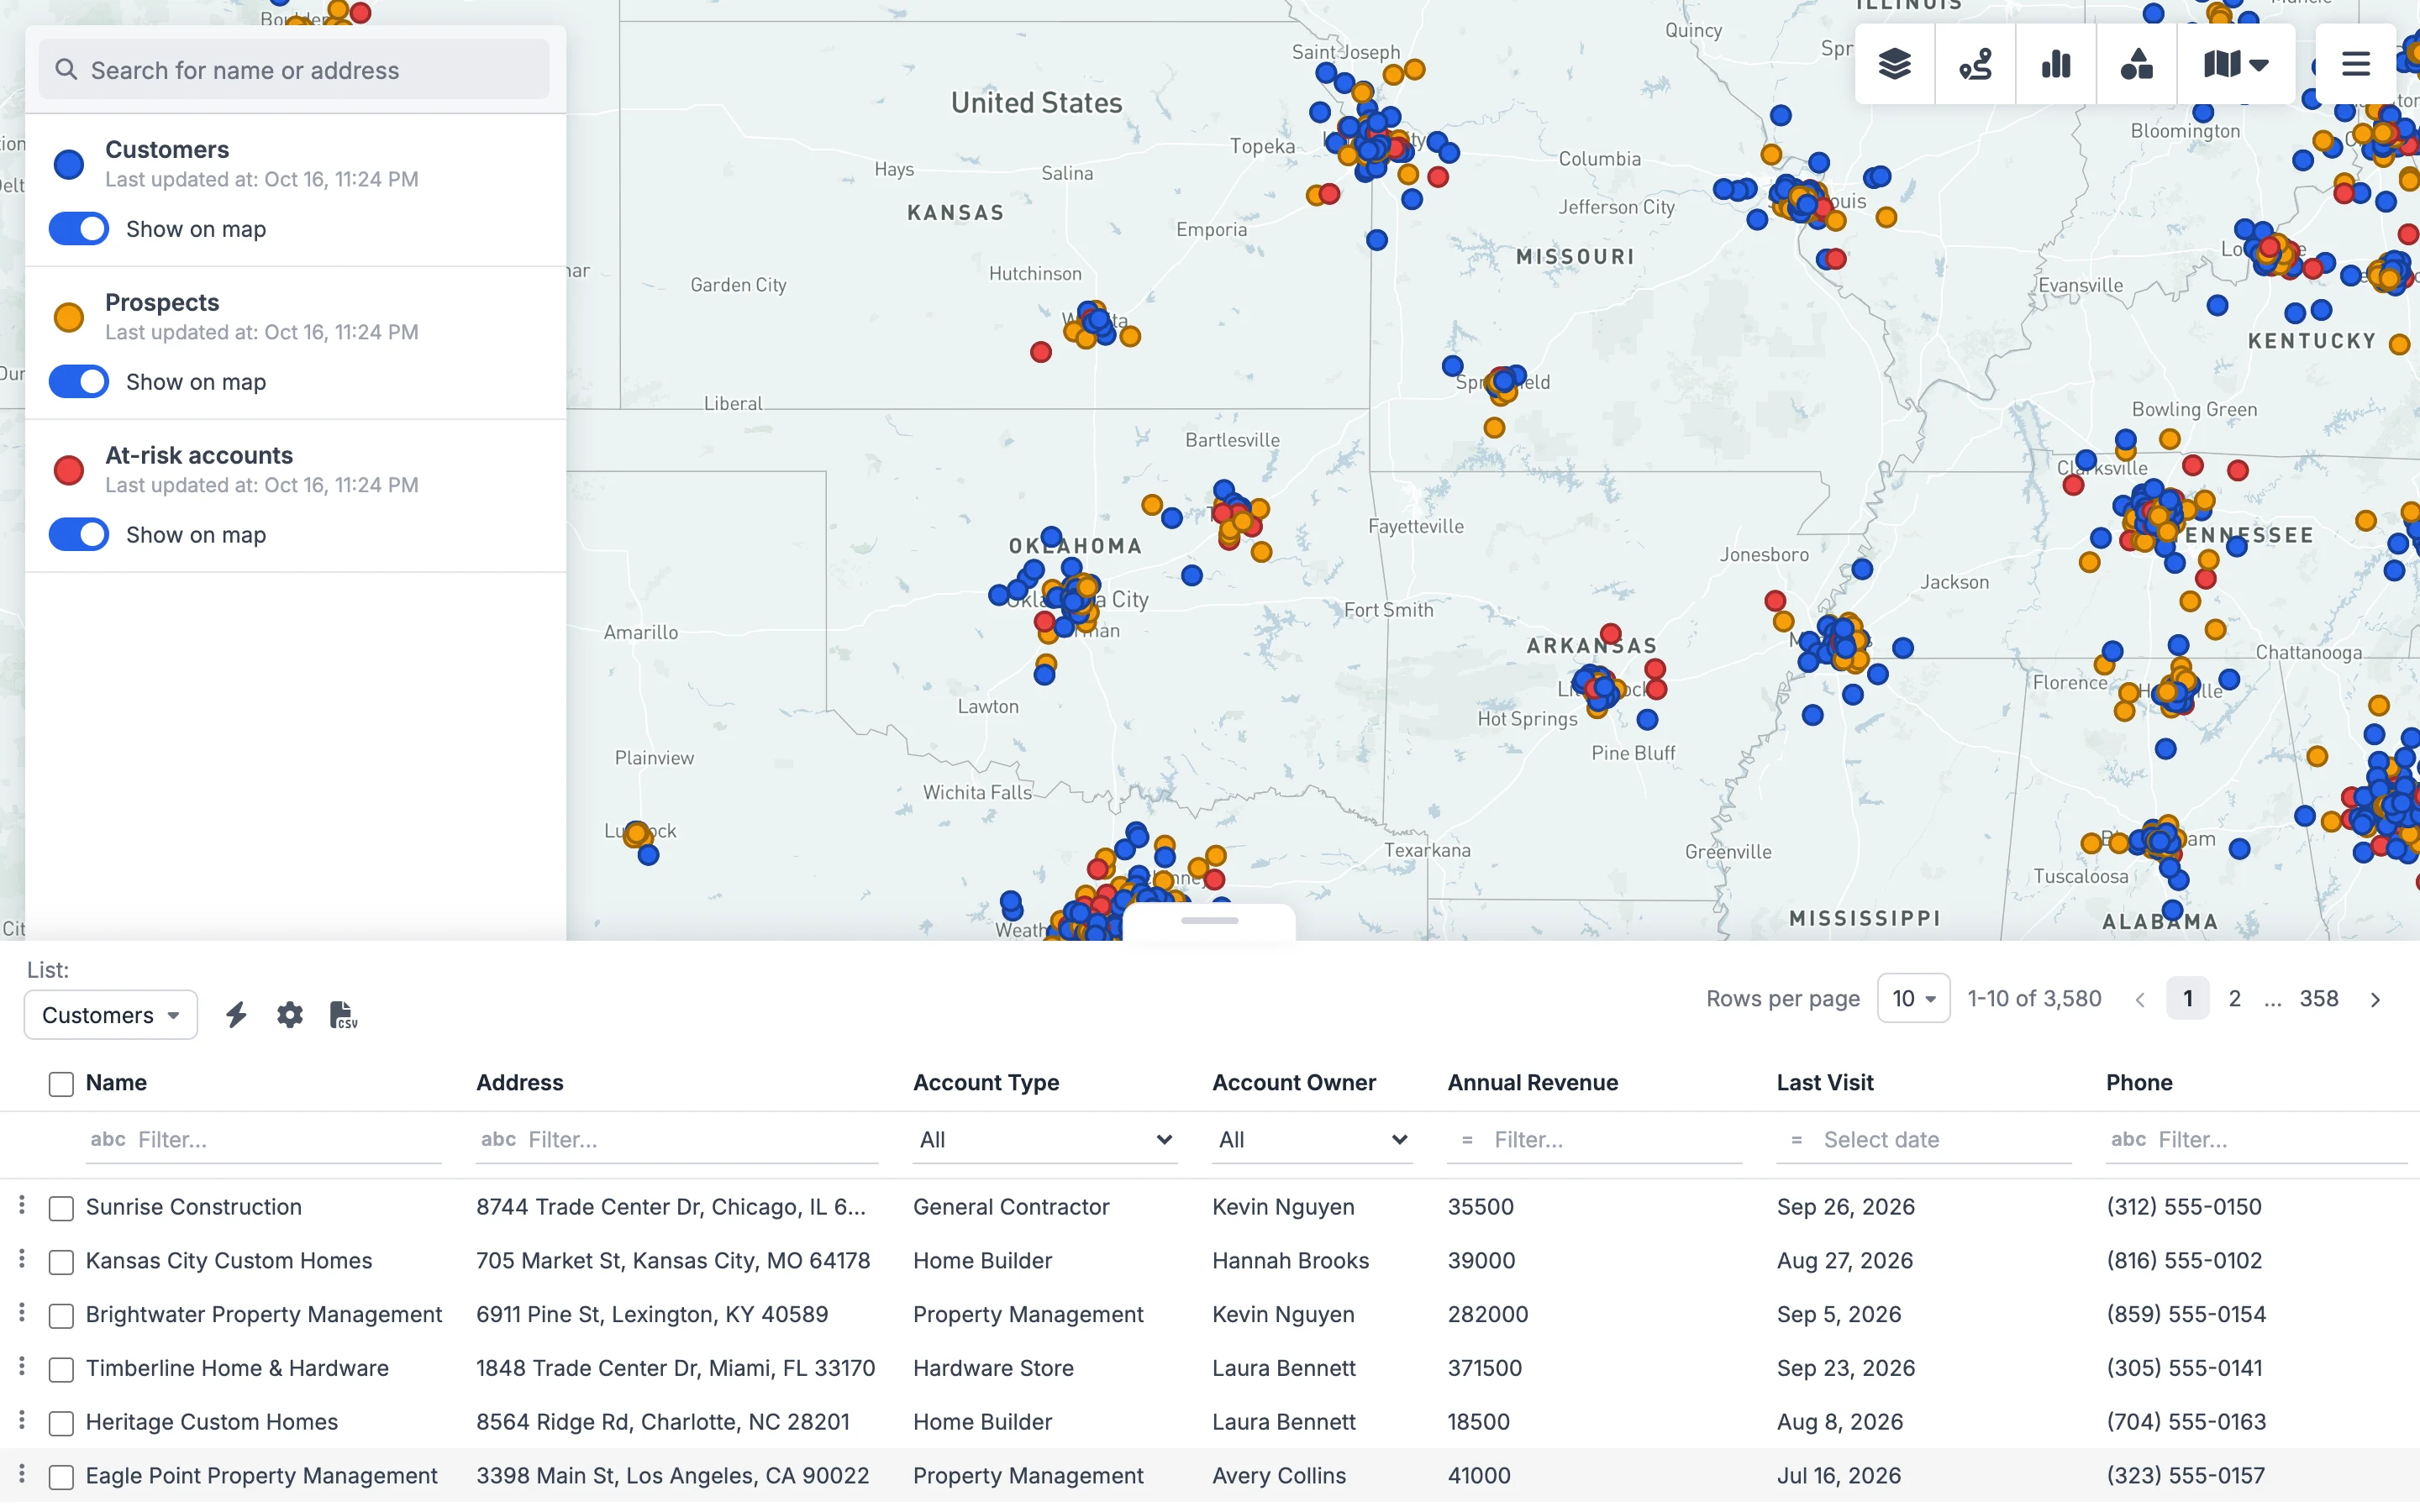This screenshot has height=1512, width=2420.
Task: Click the lightning bolt quick actions icon
Action: click(236, 1015)
